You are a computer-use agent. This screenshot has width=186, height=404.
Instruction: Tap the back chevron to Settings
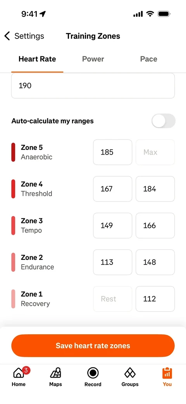pyautogui.click(x=7, y=36)
